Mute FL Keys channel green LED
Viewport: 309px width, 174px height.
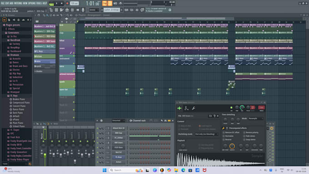click(x=97, y=157)
